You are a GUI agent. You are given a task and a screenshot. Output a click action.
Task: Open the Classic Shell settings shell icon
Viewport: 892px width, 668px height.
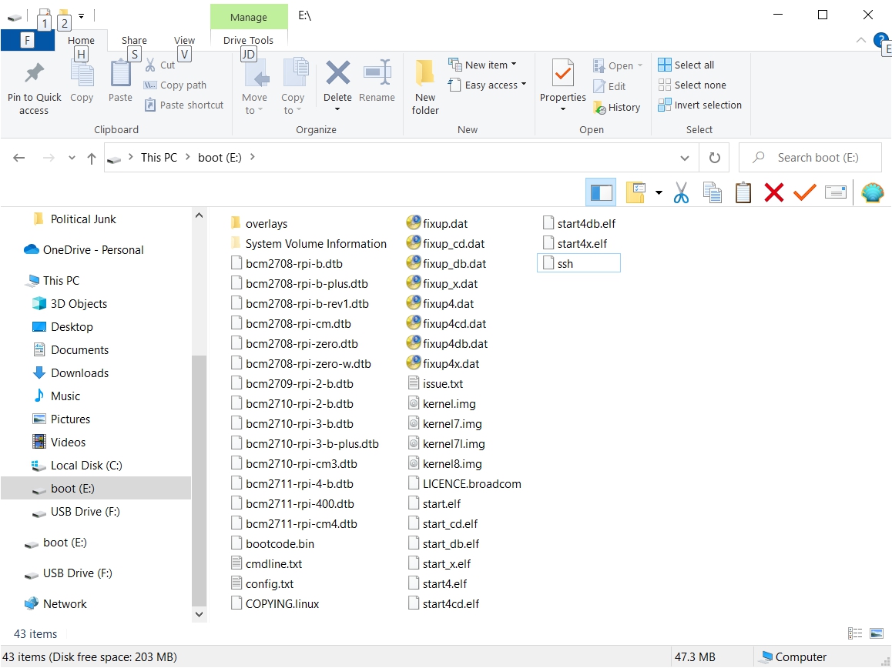pos(872,192)
